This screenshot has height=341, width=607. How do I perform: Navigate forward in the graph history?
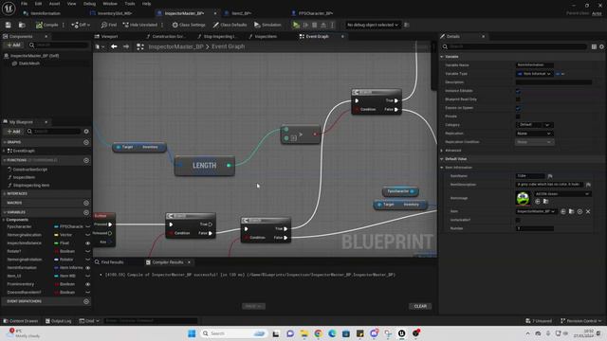click(126, 46)
